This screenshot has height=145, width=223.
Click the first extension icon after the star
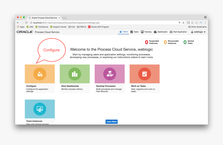click(188, 23)
